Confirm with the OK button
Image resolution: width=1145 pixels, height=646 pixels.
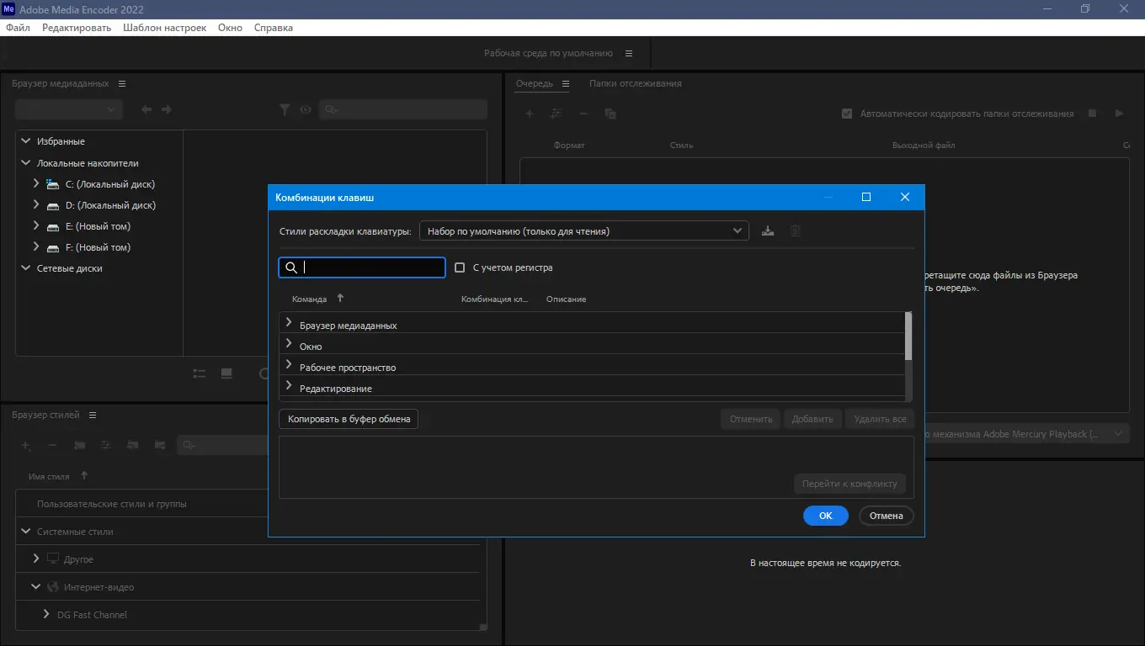coord(826,516)
